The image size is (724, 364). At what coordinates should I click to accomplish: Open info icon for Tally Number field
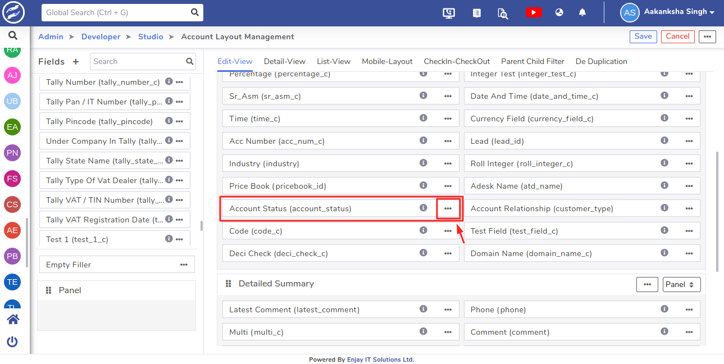click(x=169, y=81)
